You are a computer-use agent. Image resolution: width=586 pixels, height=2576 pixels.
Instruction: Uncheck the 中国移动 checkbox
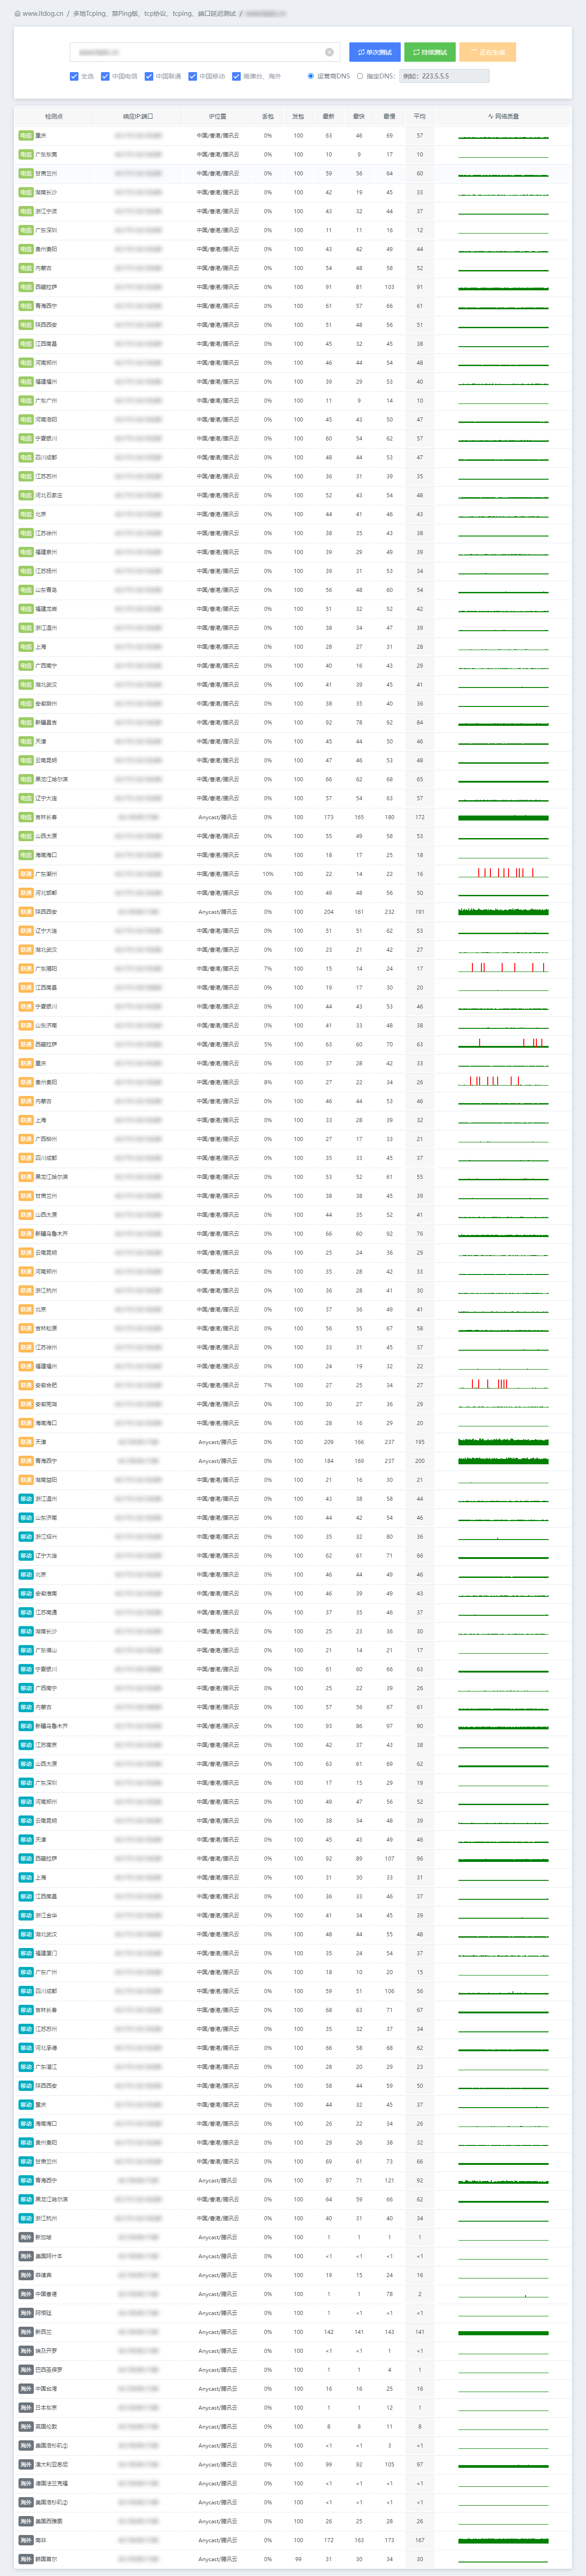(192, 76)
